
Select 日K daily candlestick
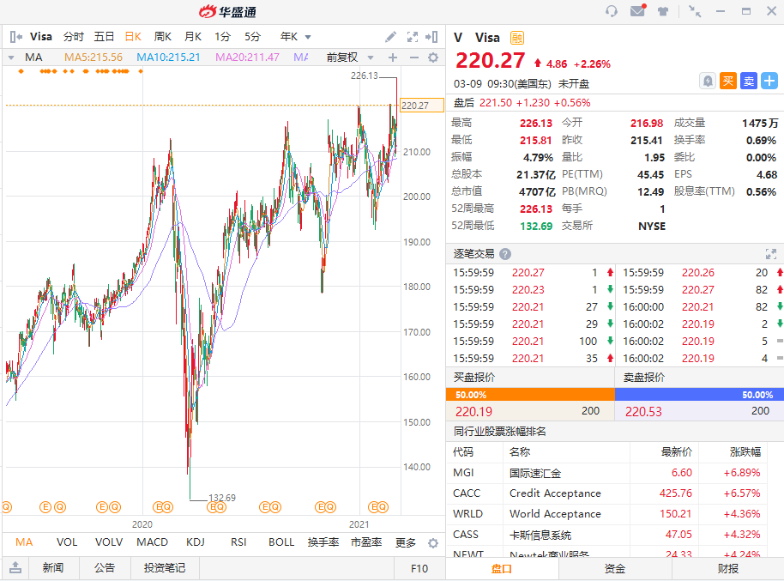point(133,37)
